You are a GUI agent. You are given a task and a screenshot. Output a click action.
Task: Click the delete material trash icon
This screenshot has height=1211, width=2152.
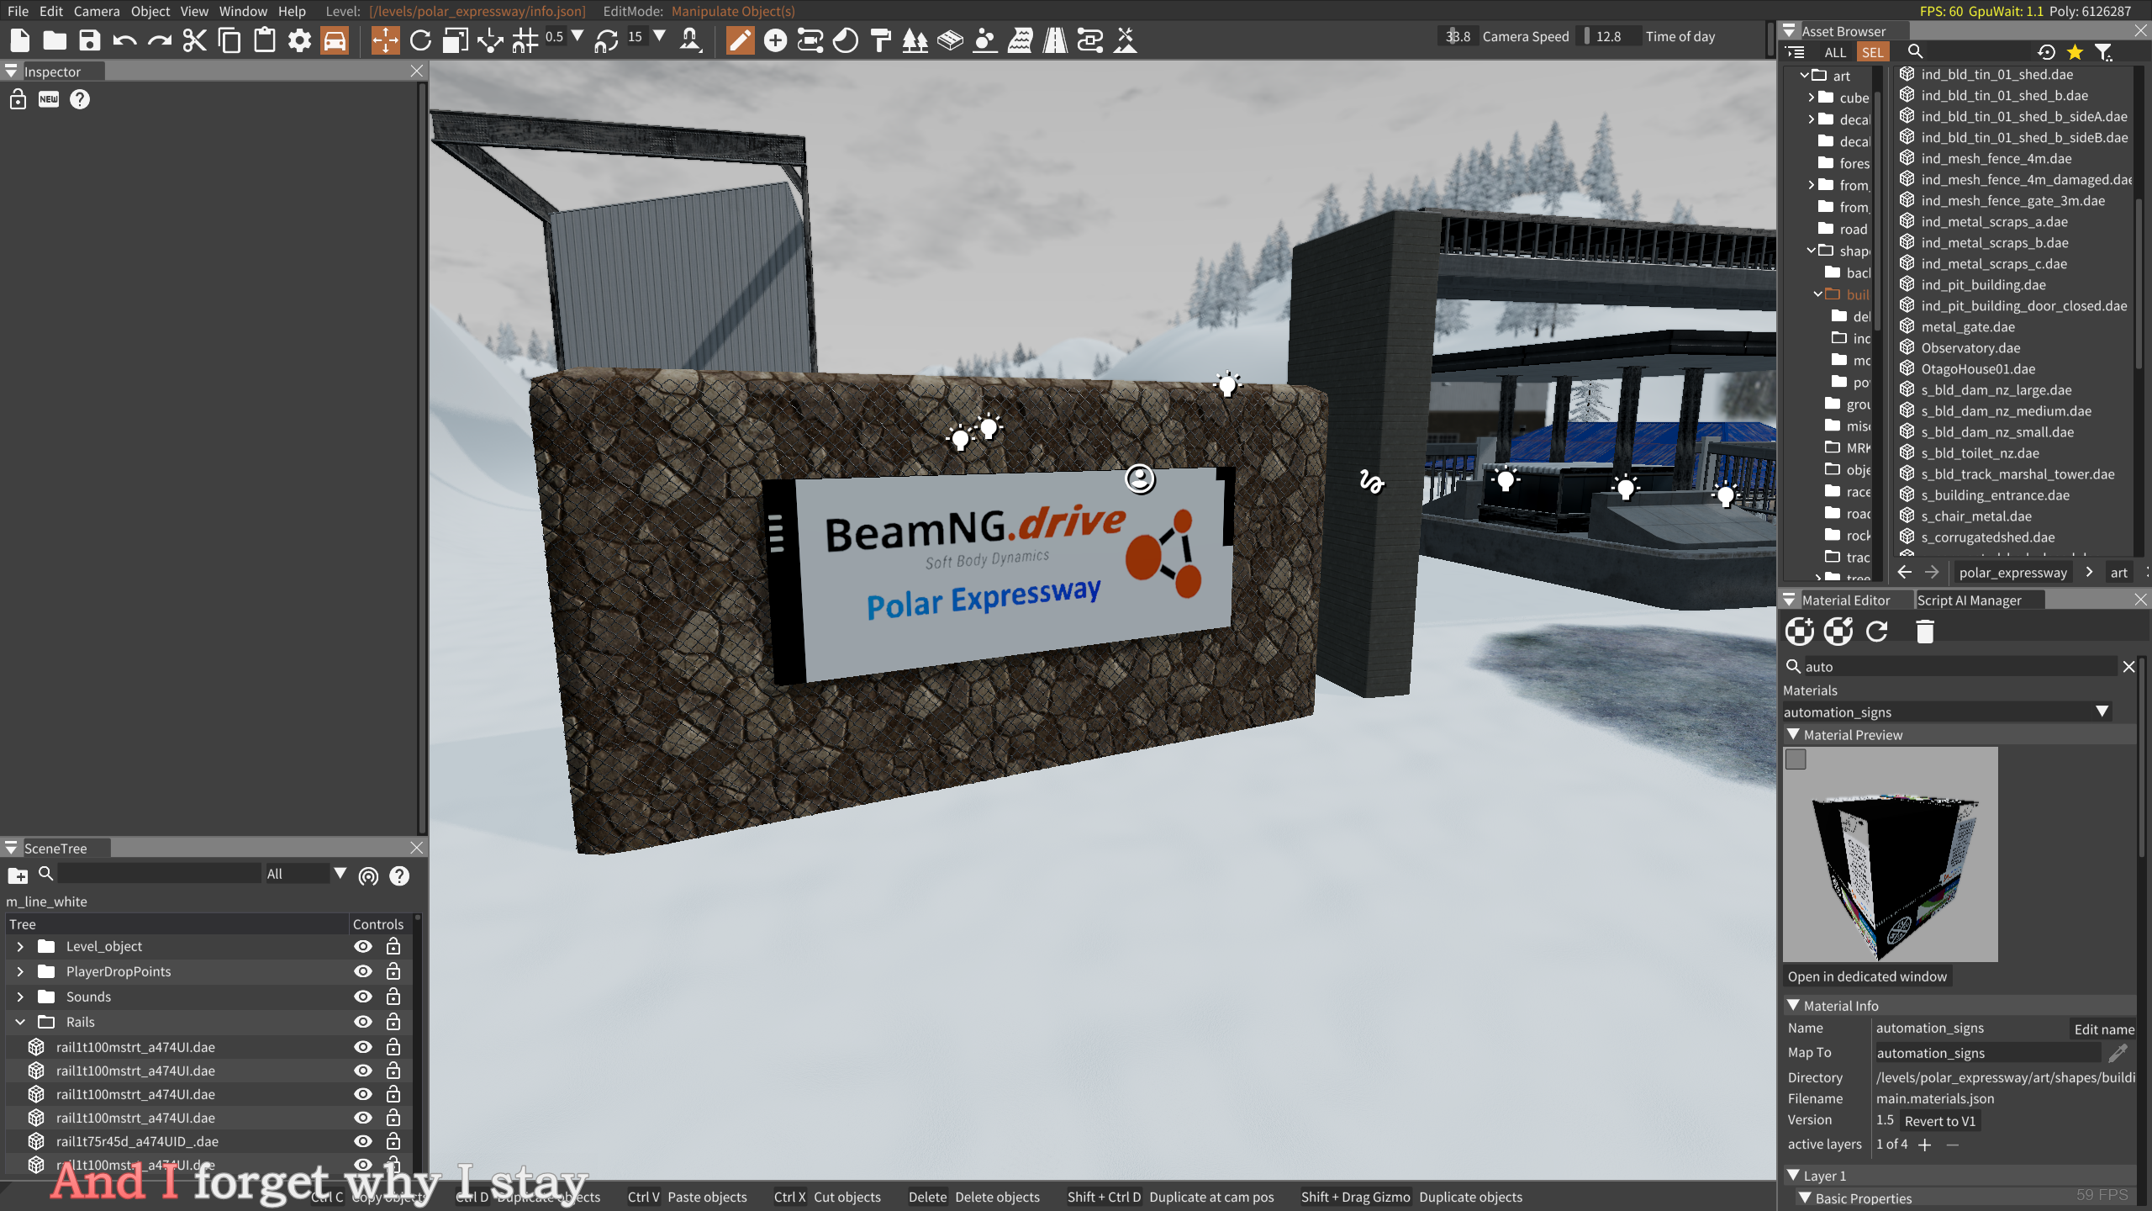[x=1924, y=631]
